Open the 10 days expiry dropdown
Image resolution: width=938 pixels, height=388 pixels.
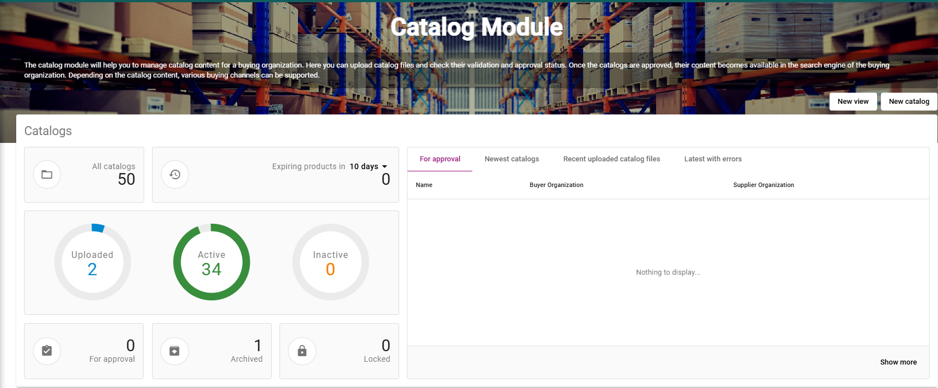pyautogui.click(x=368, y=166)
